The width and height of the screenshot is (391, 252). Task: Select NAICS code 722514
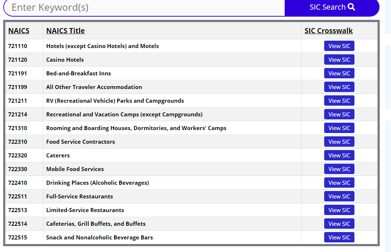point(17,224)
